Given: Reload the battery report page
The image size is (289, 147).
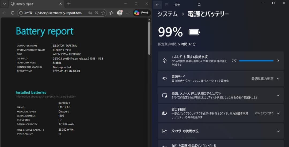Looking at the screenshot, I should 13,13.
